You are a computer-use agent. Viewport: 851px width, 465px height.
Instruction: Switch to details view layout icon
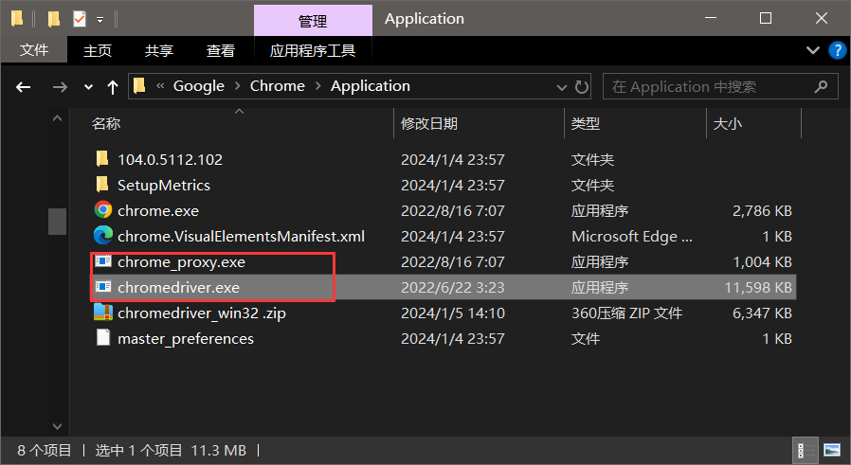click(x=805, y=450)
